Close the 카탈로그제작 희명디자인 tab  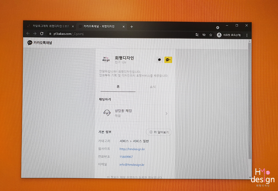coord(73,26)
